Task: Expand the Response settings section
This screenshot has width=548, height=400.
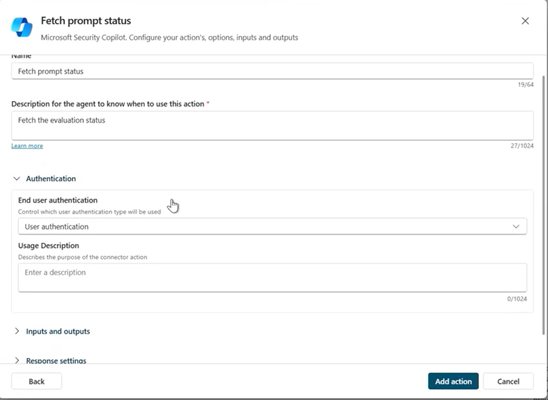Action: pos(57,360)
